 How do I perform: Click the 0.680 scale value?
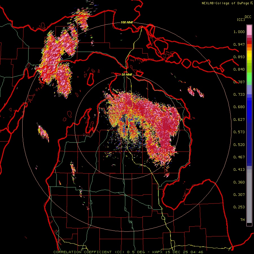tap(239, 107)
